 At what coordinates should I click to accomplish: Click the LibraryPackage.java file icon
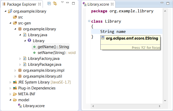click(x=25, y=64)
